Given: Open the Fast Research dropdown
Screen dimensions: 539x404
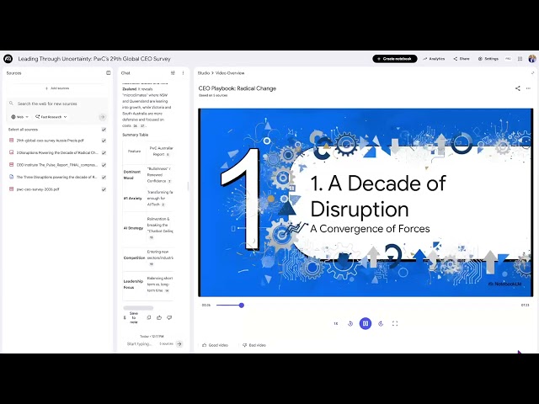Looking at the screenshot, I should point(51,117).
